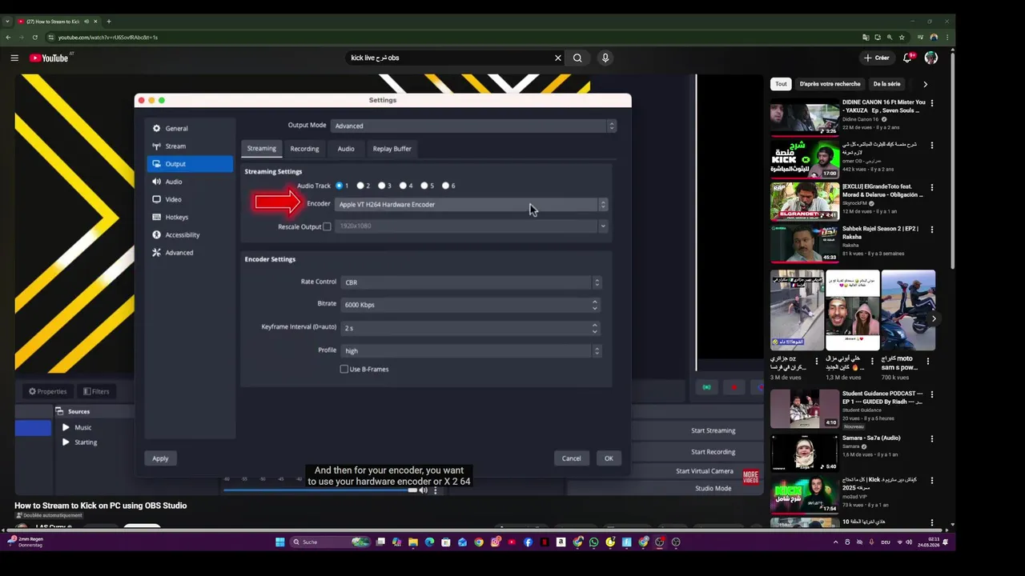The width and height of the screenshot is (1025, 576).
Task: Select Audio Track 4 radio button
Action: pyautogui.click(x=403, y=186)
